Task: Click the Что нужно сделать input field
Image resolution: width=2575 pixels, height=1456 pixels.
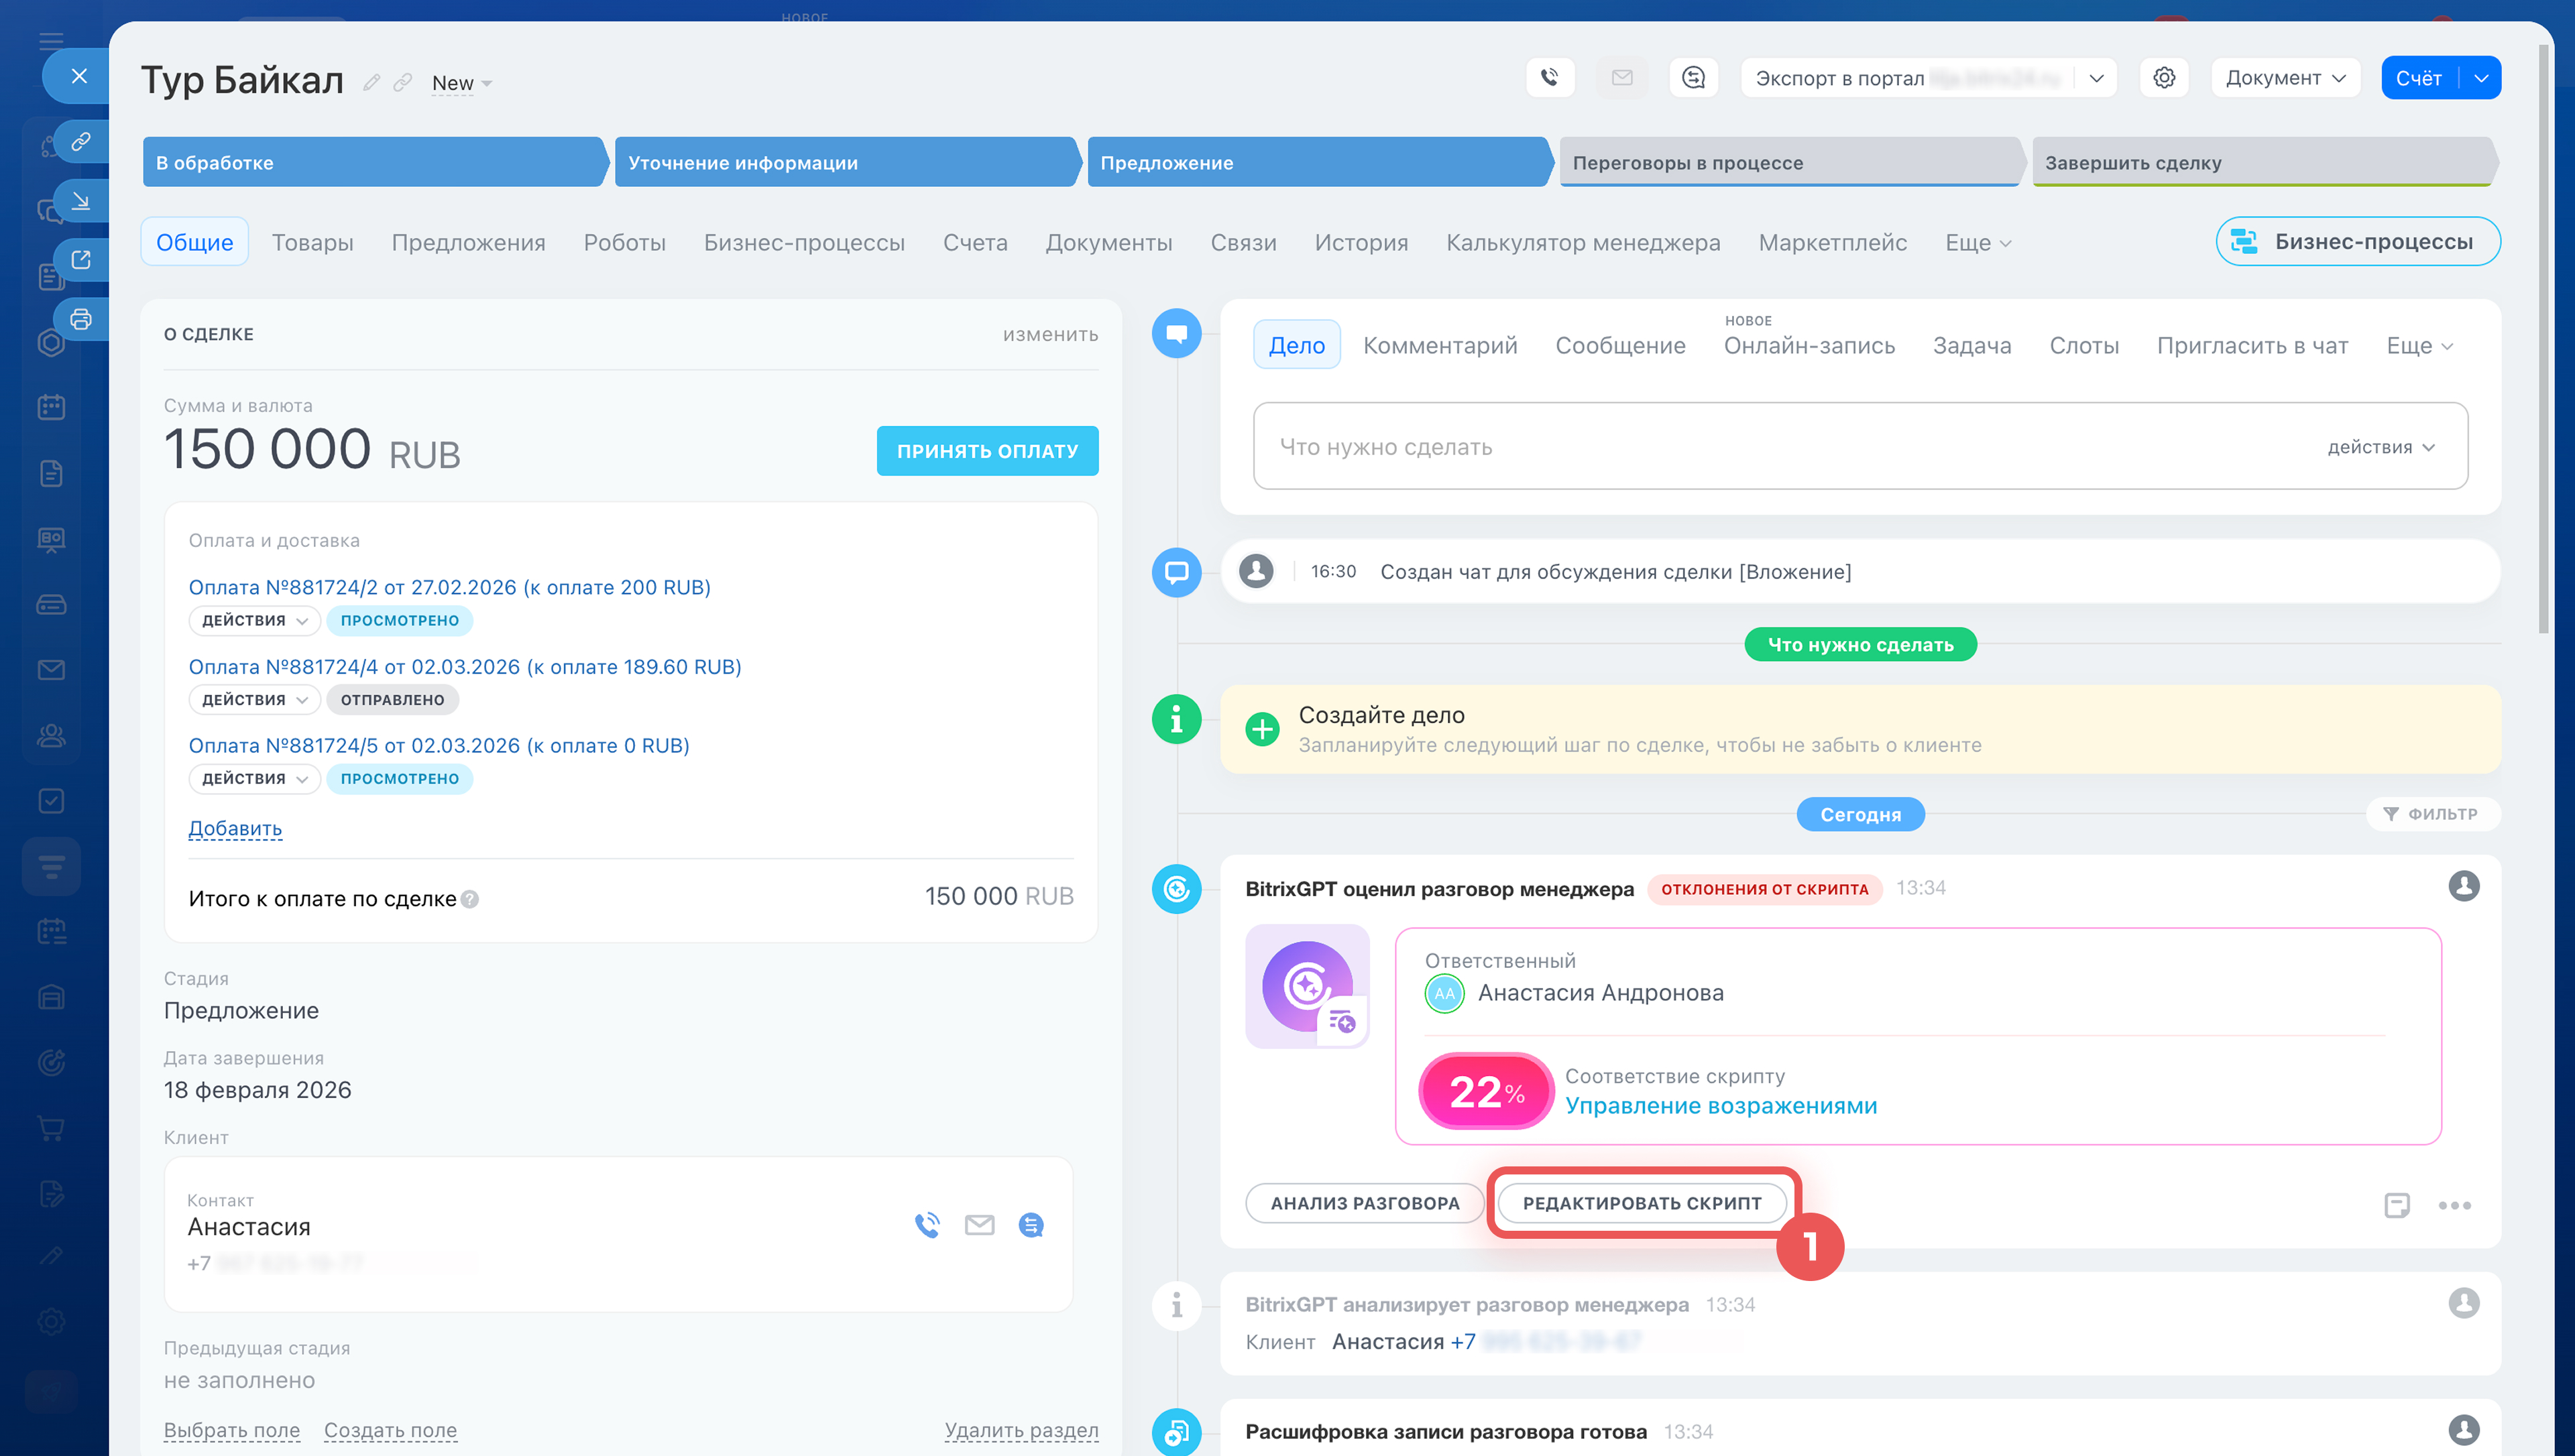Action: pyautogui.click(x=1780, y=446)
